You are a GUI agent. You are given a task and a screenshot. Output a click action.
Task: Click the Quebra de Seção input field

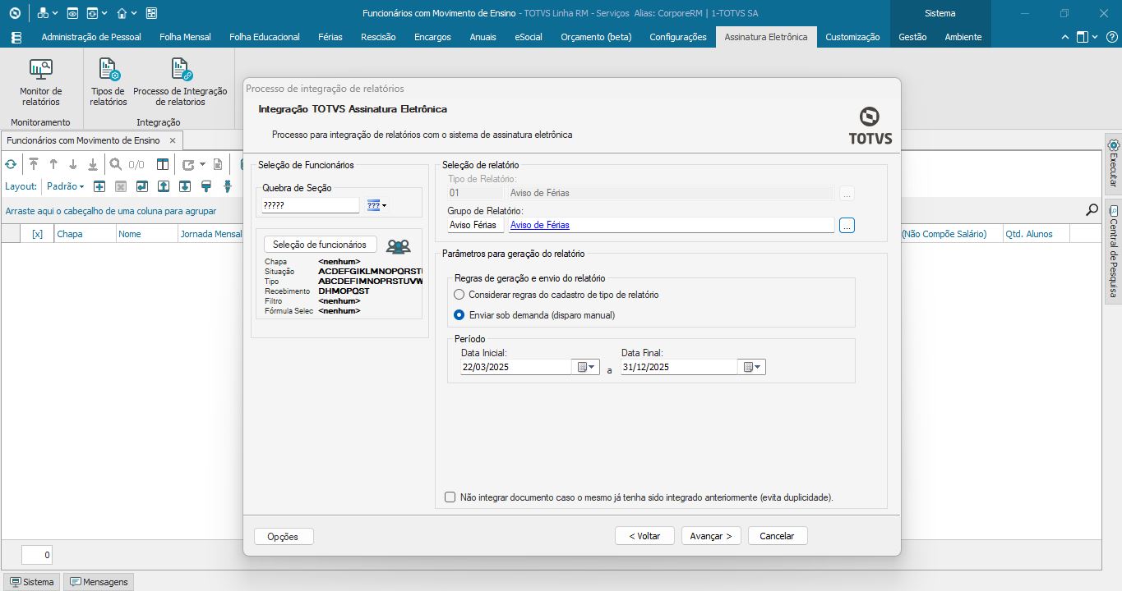pos(310,205)
